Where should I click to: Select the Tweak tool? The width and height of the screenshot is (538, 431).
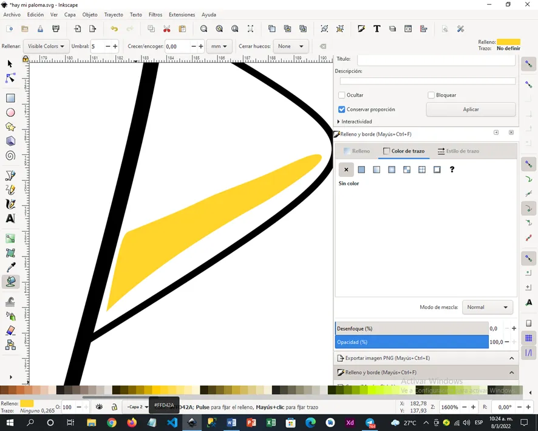10,302
